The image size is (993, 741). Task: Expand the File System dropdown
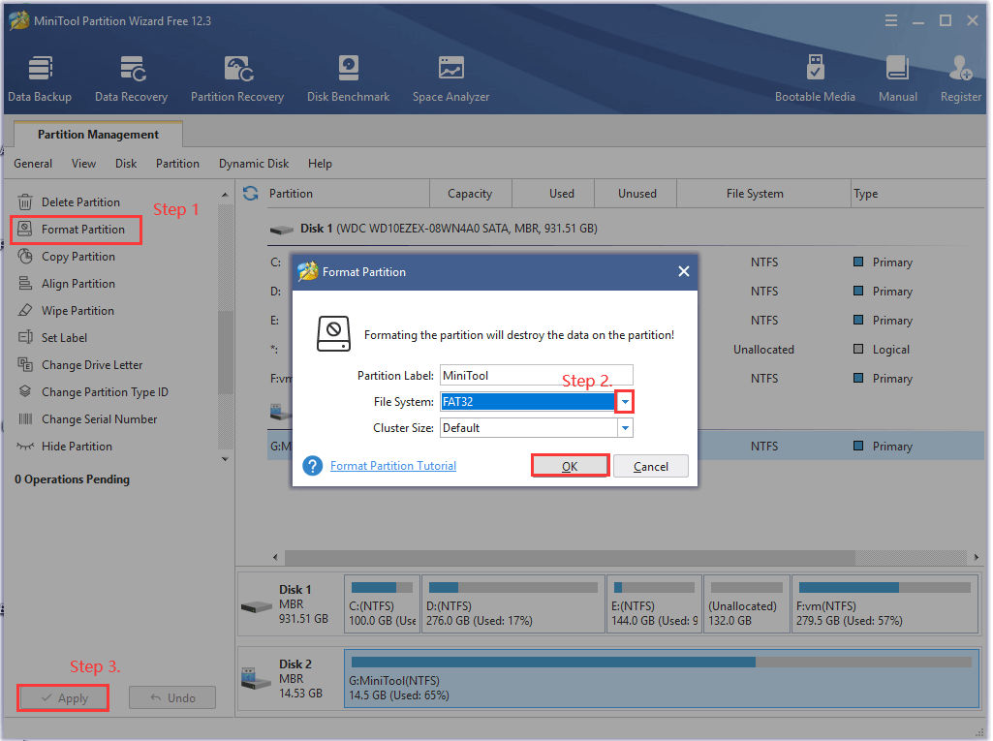625,401
